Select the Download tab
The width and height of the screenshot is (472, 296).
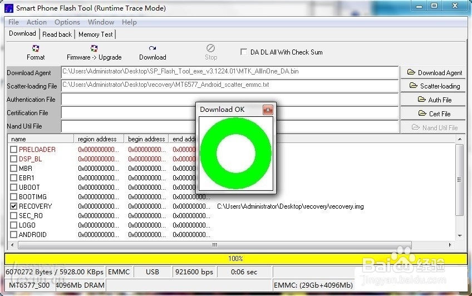(x=22, y=33)
